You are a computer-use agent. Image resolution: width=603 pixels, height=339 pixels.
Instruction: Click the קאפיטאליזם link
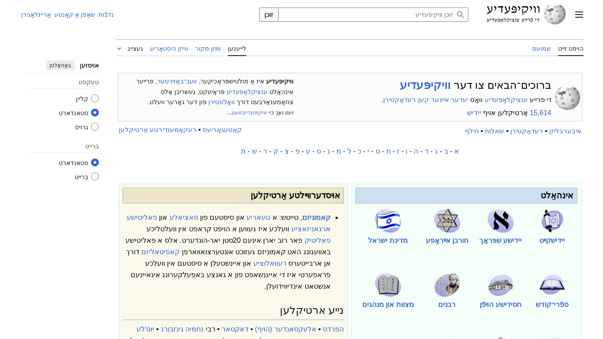click(161, 252)
